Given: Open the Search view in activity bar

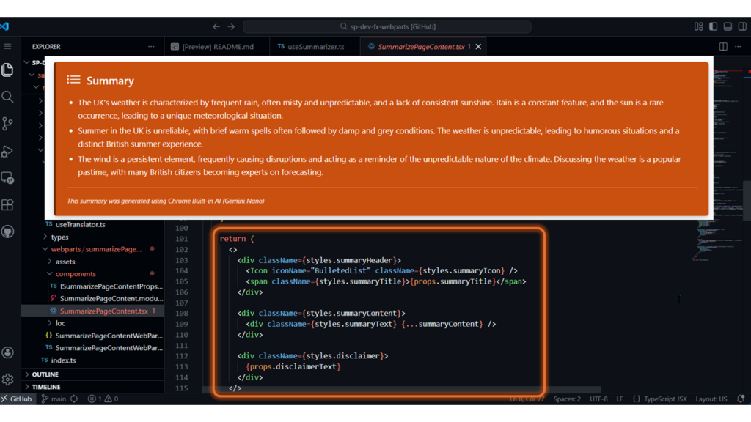Looking at the screenshot, I should pos(8,97).
